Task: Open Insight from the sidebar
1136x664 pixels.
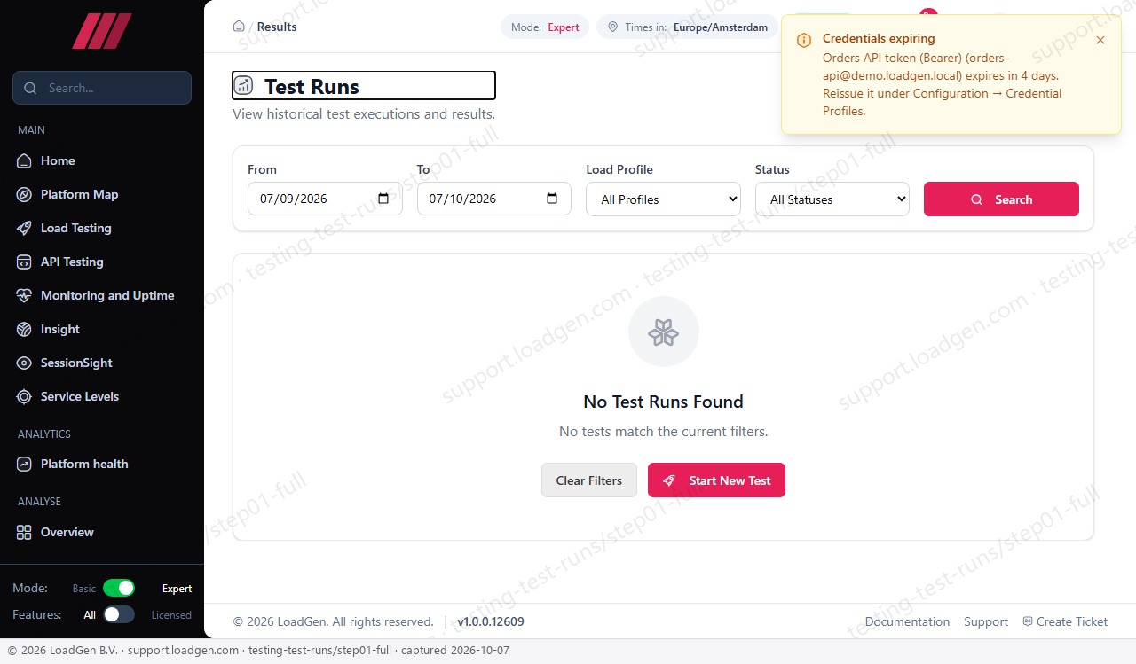Action: pos(102,329)
